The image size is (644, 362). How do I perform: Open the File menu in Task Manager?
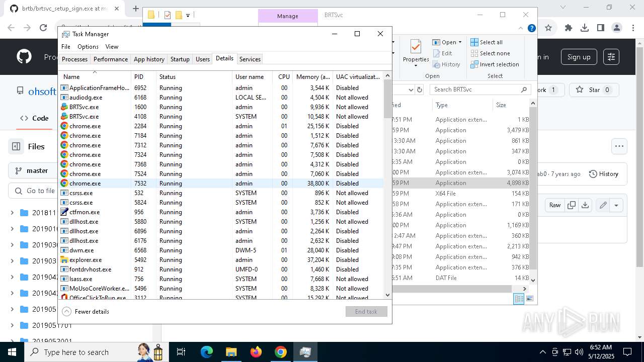pos(66,47)
